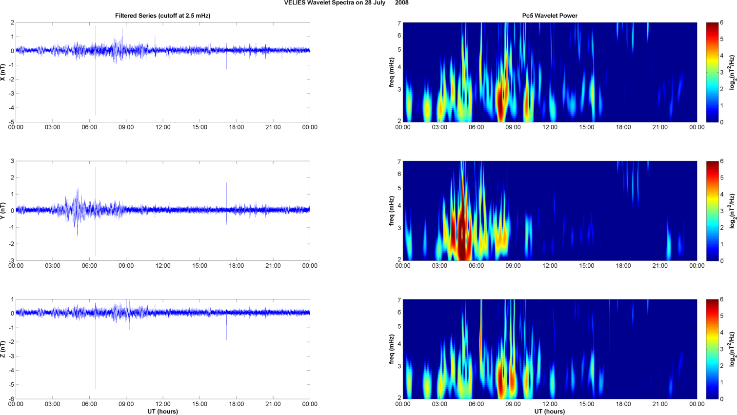This screenshot has width=737, height=415.
Task: Click the '18:00' tick under the top wavelet plot
Action: [623, 127]
